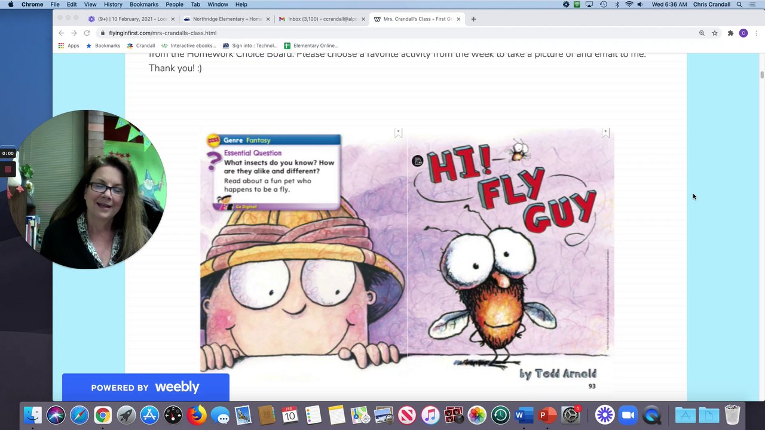Open the View menu

coord(90,4)
